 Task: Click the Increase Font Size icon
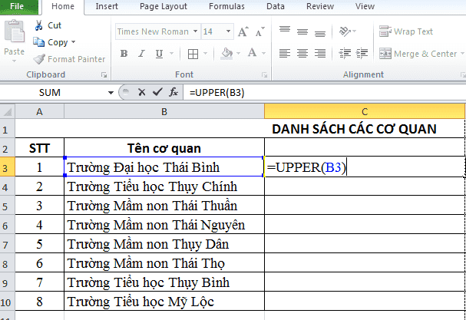pos(243,32)
